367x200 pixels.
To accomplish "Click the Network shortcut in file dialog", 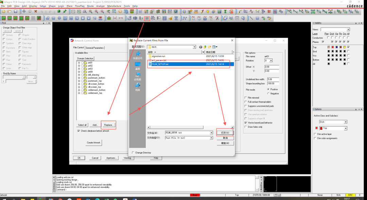I will [137, 87].
